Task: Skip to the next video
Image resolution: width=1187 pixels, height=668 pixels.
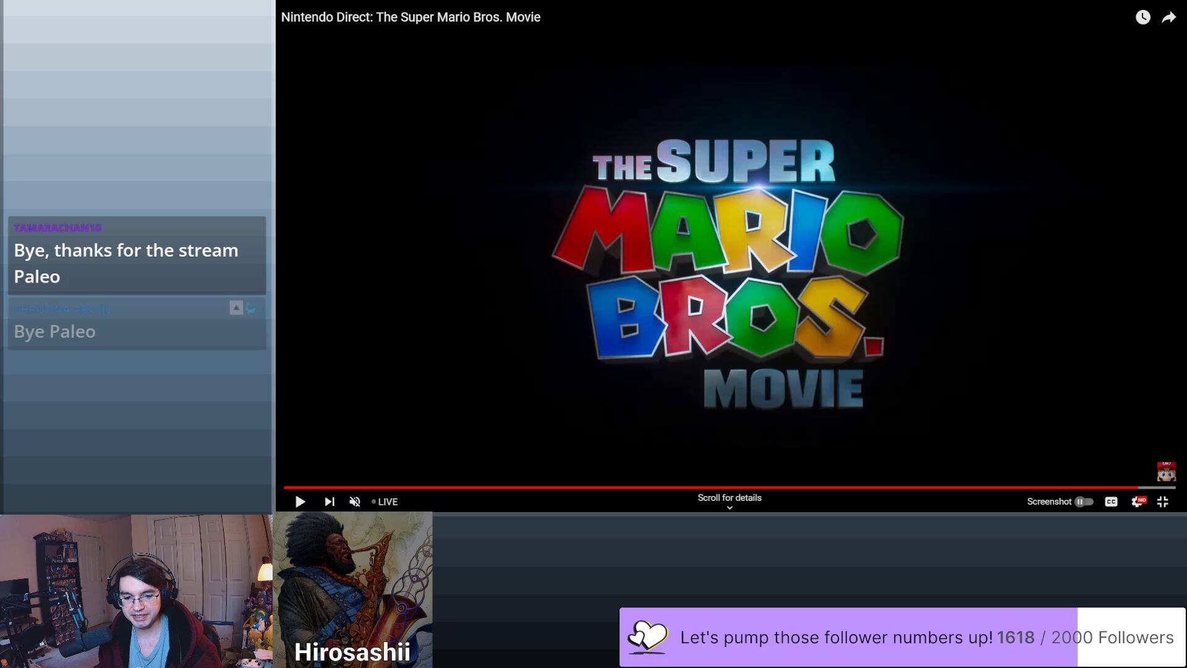Action: tap(330, 502)
